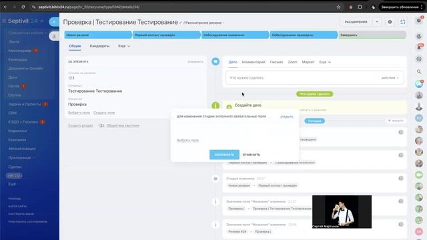Click the fullscreen expand icon in header

point(403,22)
